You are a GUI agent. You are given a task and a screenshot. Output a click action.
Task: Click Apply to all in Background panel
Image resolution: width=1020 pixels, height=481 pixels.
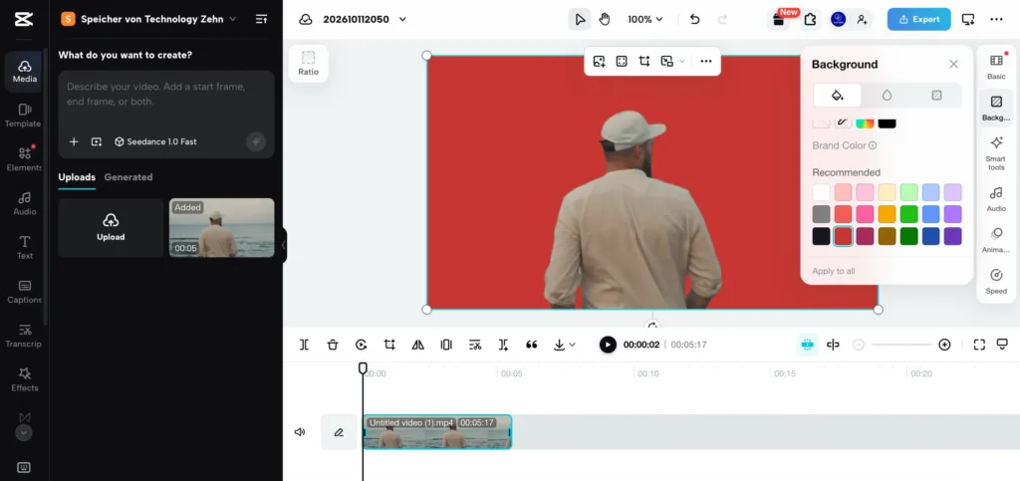click(x=834, y=271)
